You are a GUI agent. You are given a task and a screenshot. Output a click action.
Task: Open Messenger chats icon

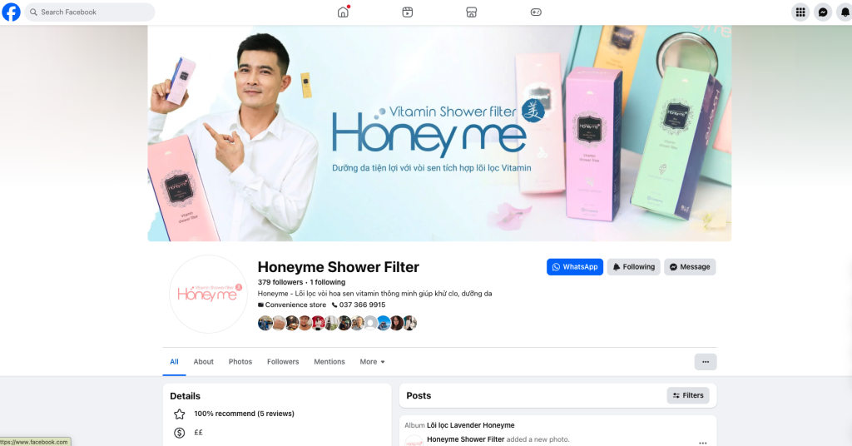point(823,12)
